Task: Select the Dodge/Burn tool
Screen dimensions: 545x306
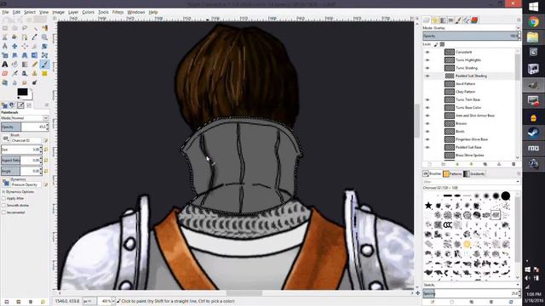Action: (35, 82)
